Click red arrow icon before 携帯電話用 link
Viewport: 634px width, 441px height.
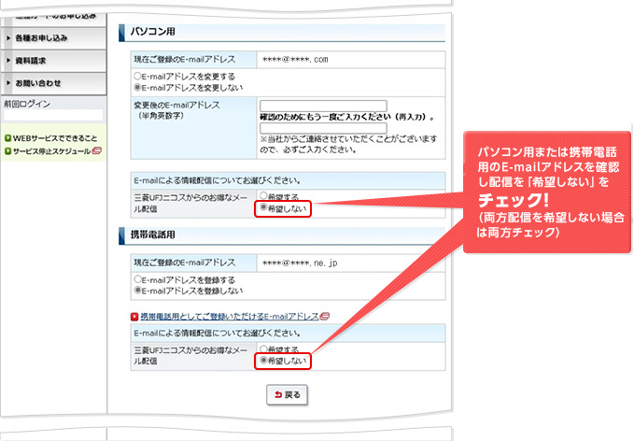(134, 317)
